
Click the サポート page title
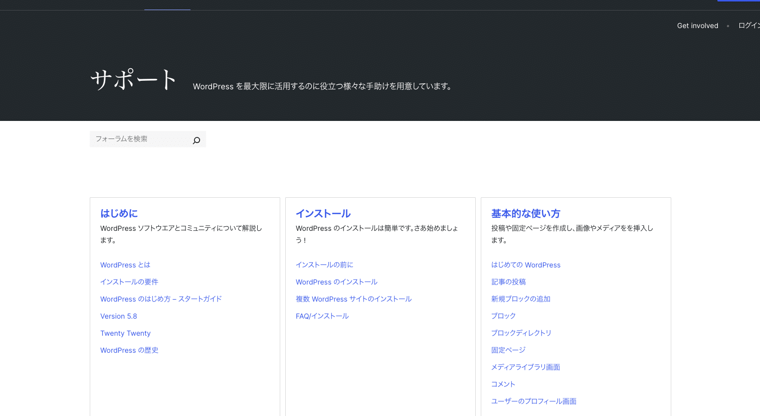pyautogui.click(x=133, y=79)
